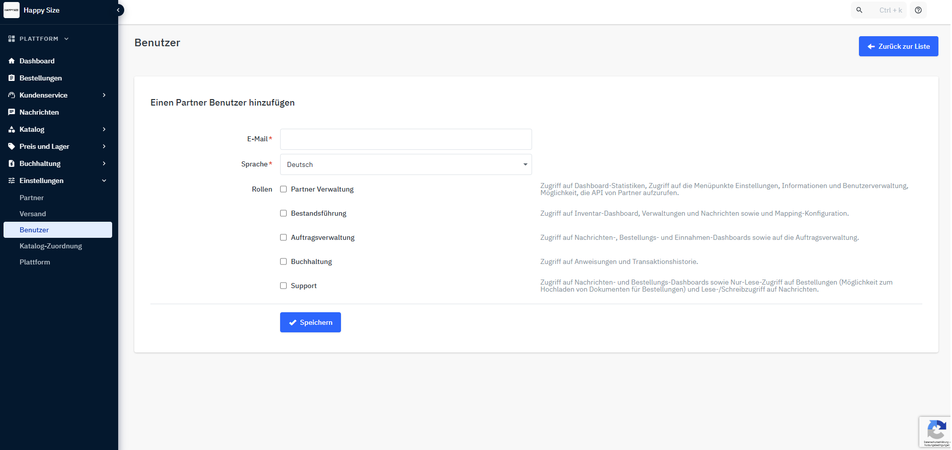Go to Katalog-Zuordnung settings page
952x450 pixels.
(x=51, y=246)
